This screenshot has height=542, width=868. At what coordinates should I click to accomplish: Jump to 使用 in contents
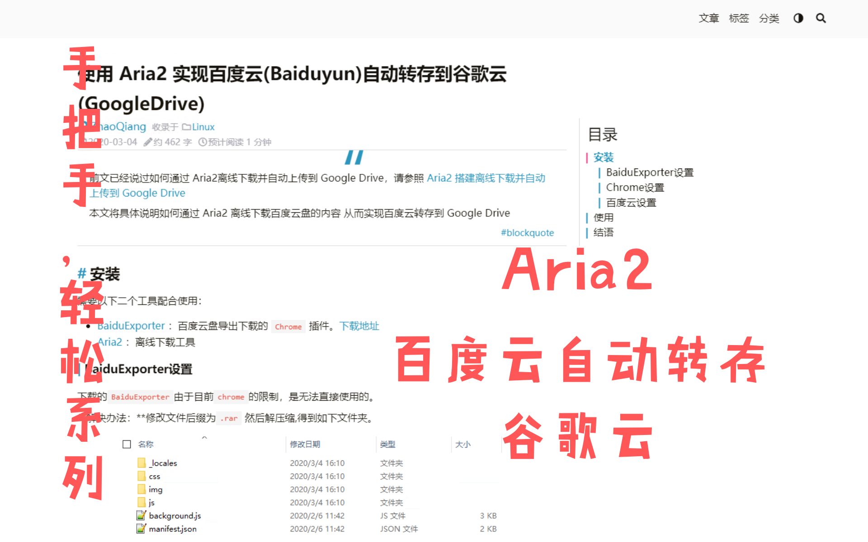(604, 217)
